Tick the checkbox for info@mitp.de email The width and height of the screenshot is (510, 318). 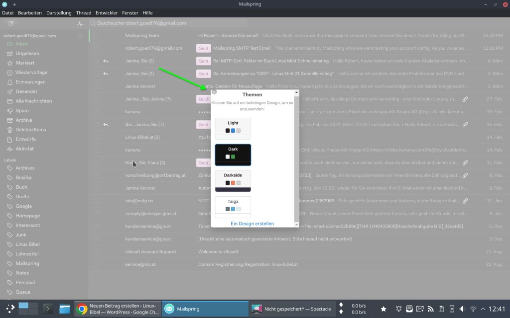click(96, 201)
